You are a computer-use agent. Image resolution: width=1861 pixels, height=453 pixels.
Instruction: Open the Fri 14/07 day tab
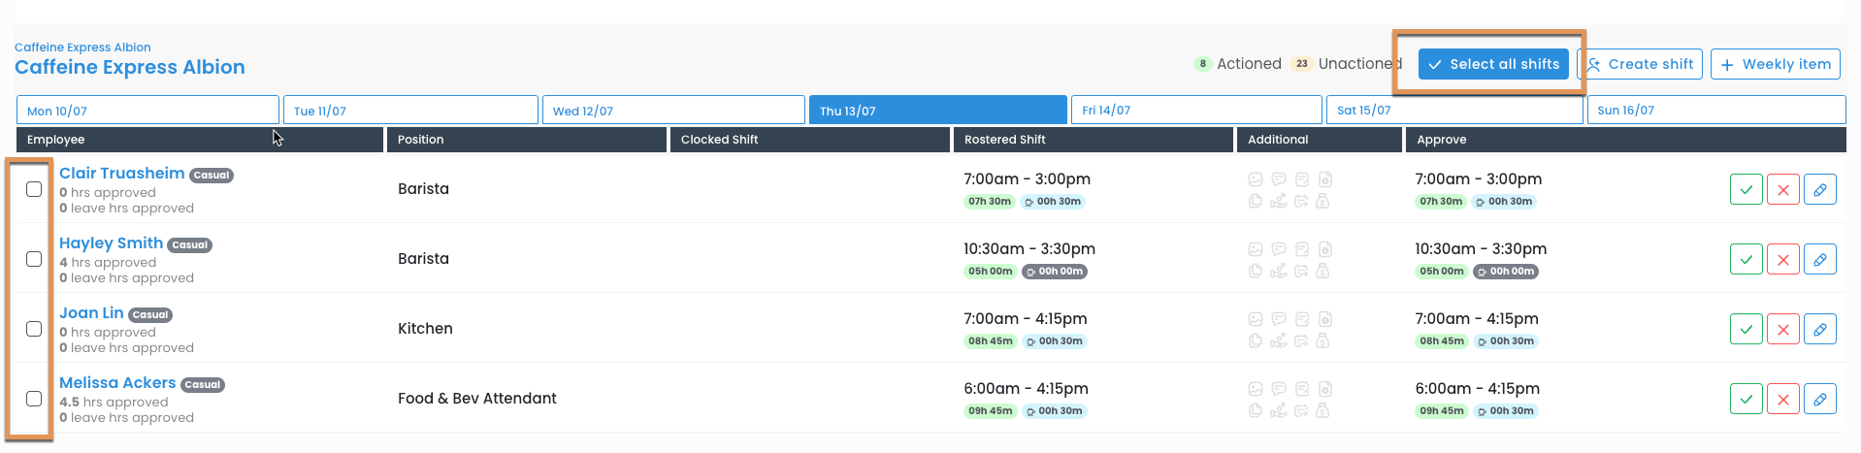pyautogui.click(x=1195, y=111)
